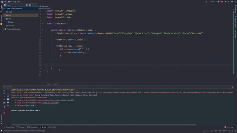
Task: Click the Build project icon in toolbar
Action: [x=206, y=1]
